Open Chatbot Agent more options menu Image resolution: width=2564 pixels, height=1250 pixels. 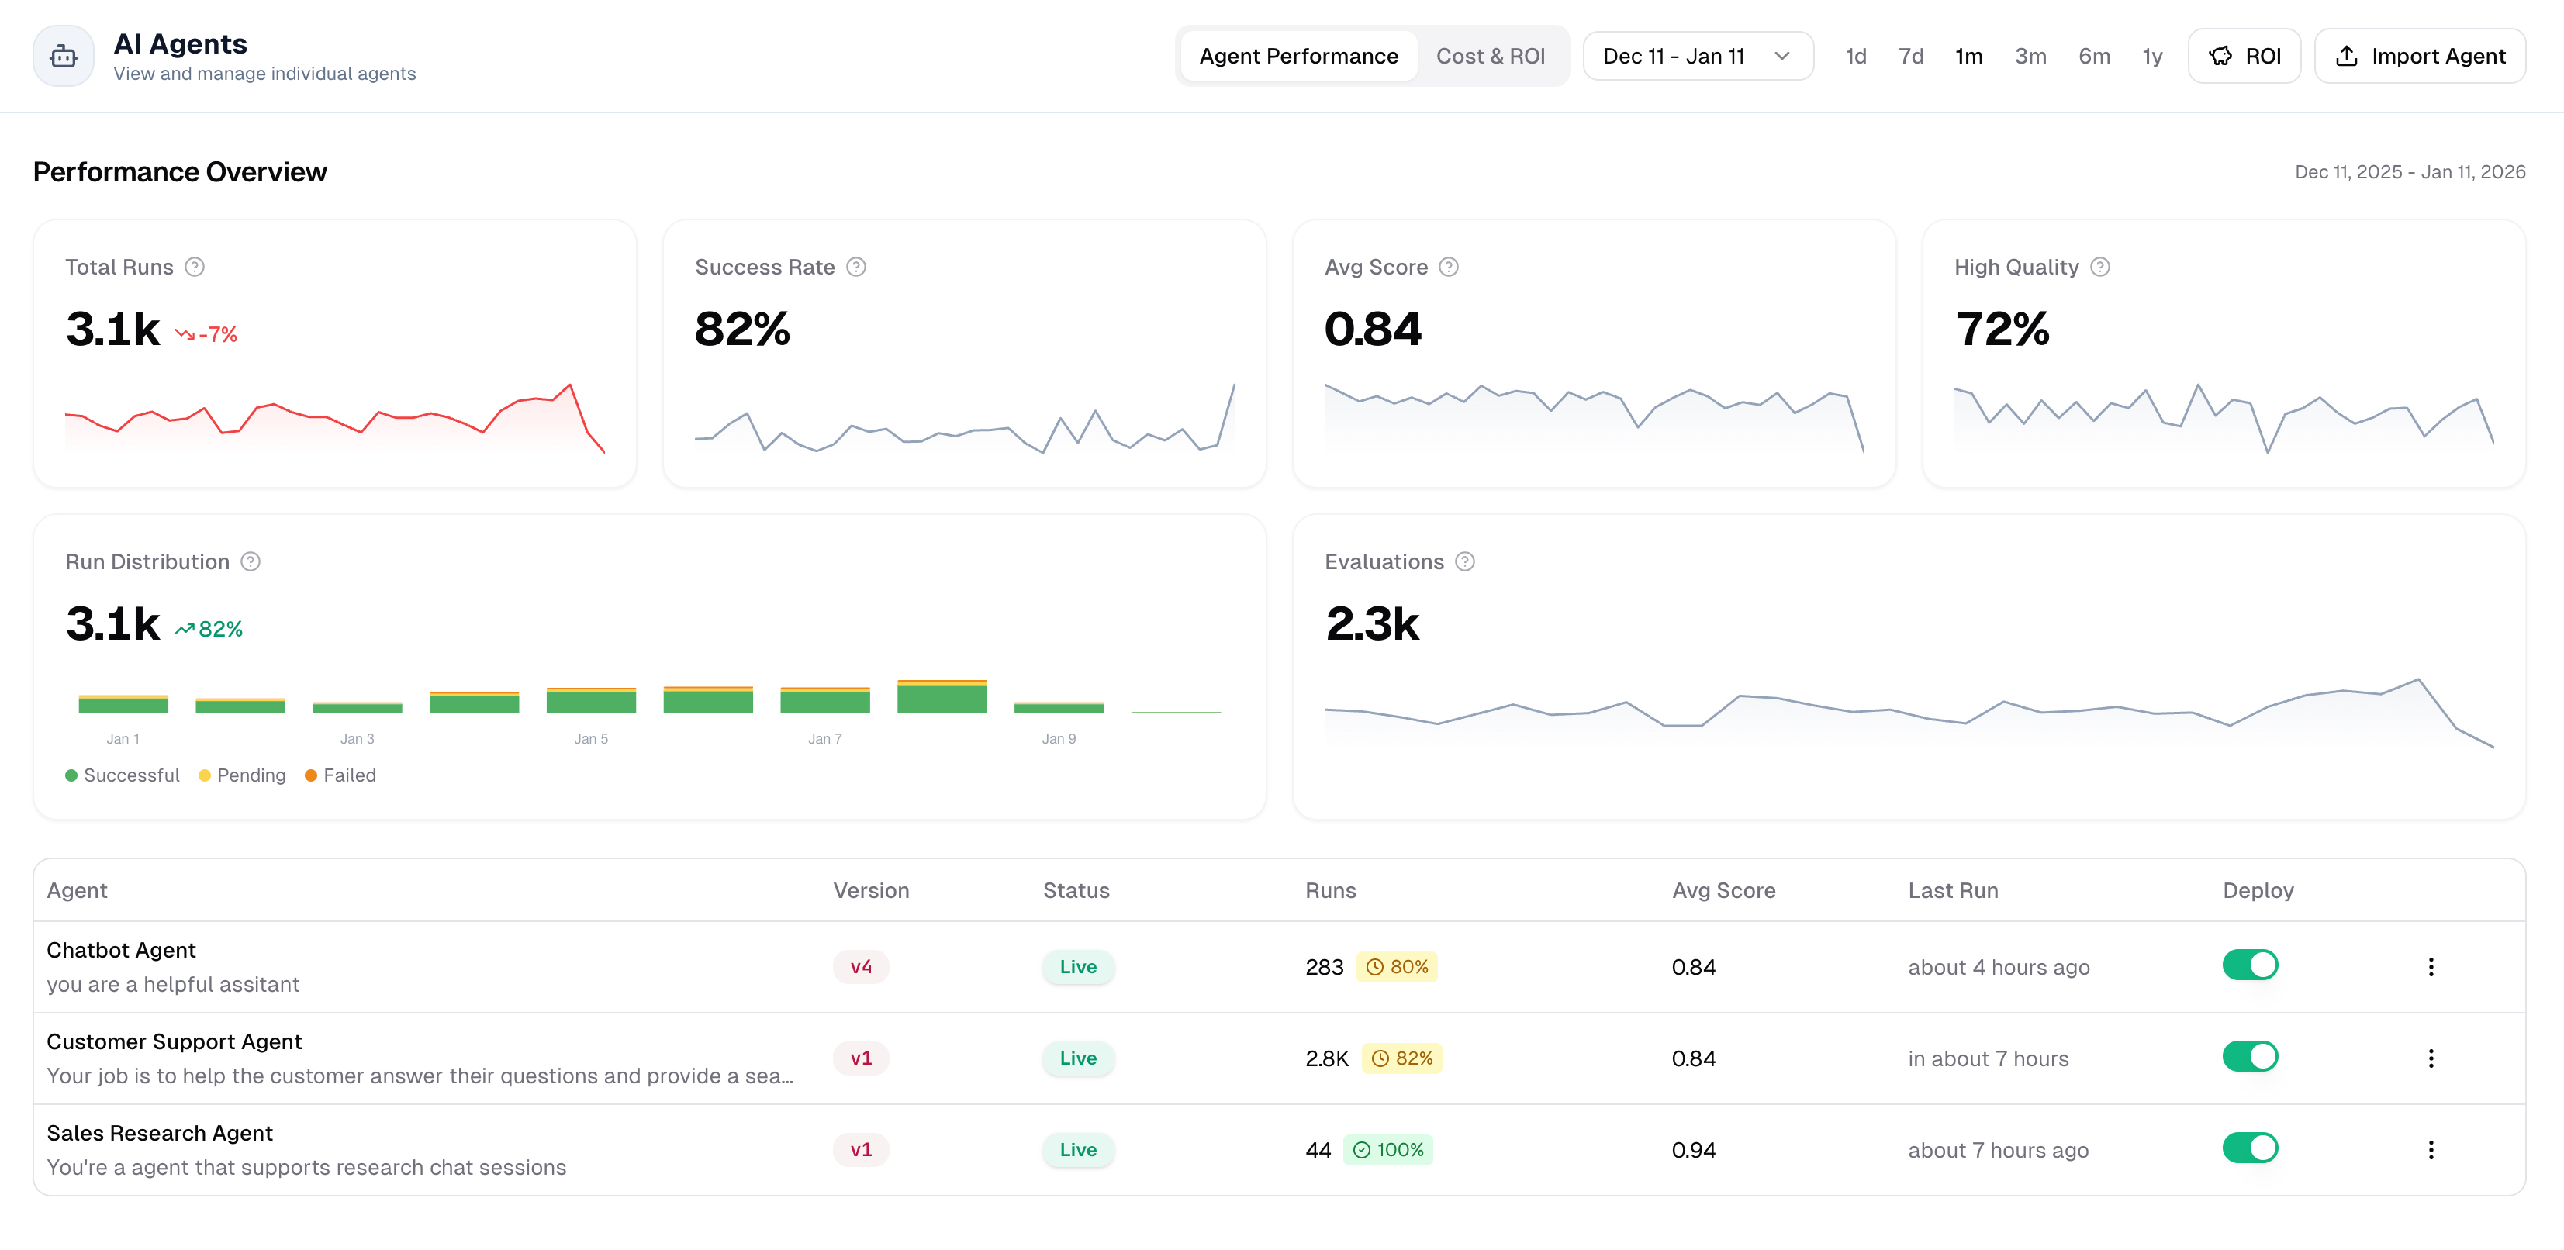[x=2431, y=966]
